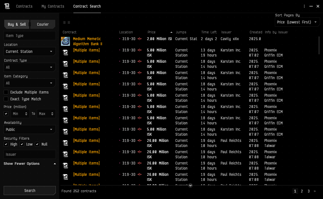Click the Item Type input field
The height and width of the screenshot is (199, 323).
click(29, 36)
